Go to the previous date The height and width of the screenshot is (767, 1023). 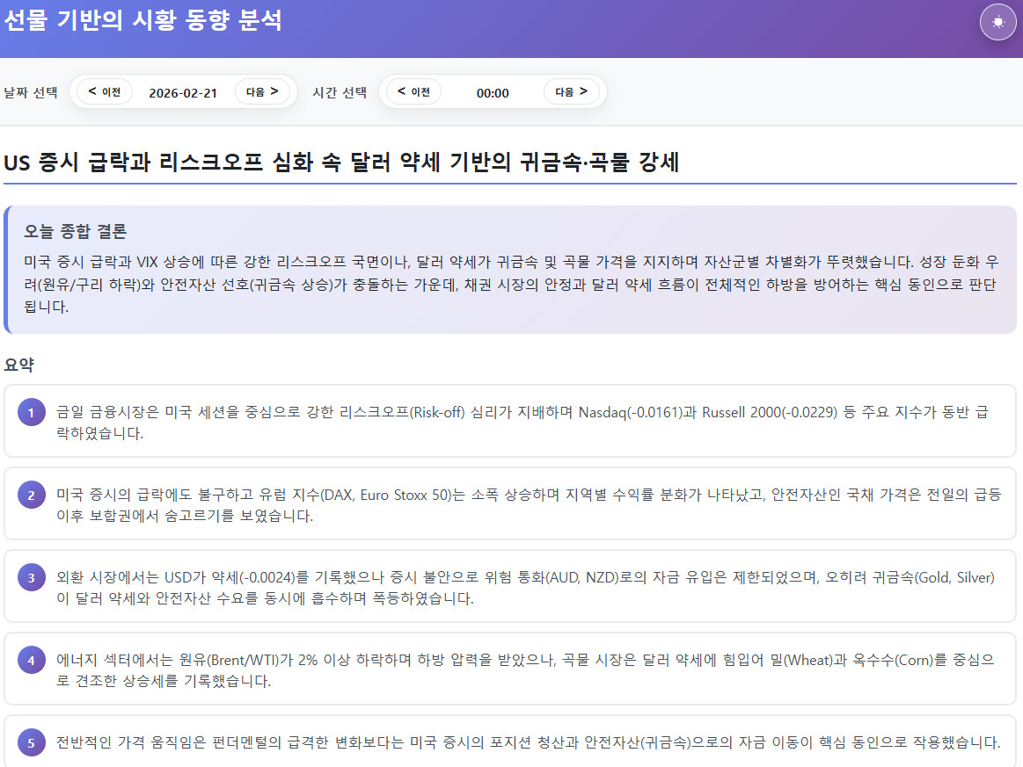point(105,91)
